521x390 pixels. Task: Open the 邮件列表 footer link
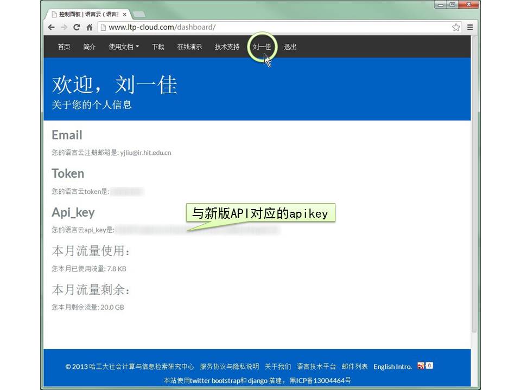pos(354,367)
